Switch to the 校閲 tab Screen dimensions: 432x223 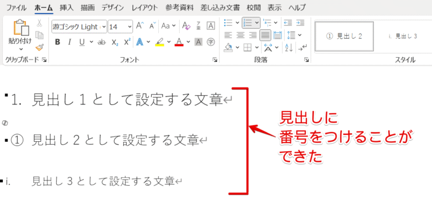point(254,8)
